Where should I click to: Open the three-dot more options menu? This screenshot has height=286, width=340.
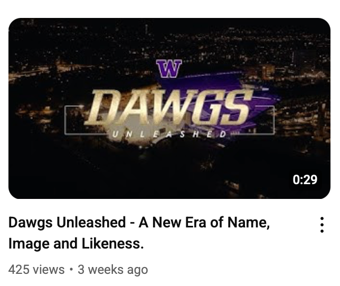322,225
